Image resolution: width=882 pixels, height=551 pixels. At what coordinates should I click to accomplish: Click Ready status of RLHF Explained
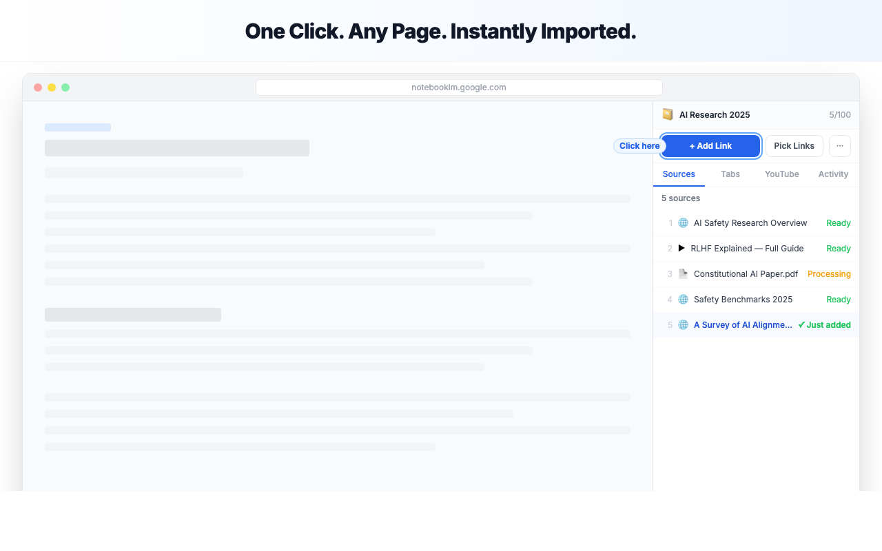point(839,249)
